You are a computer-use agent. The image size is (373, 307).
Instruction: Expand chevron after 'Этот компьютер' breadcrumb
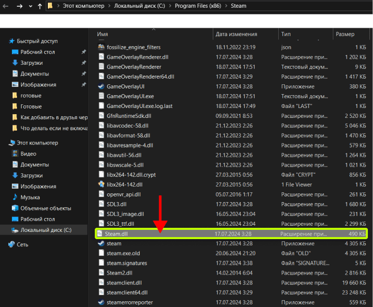(x=109, y=6)
